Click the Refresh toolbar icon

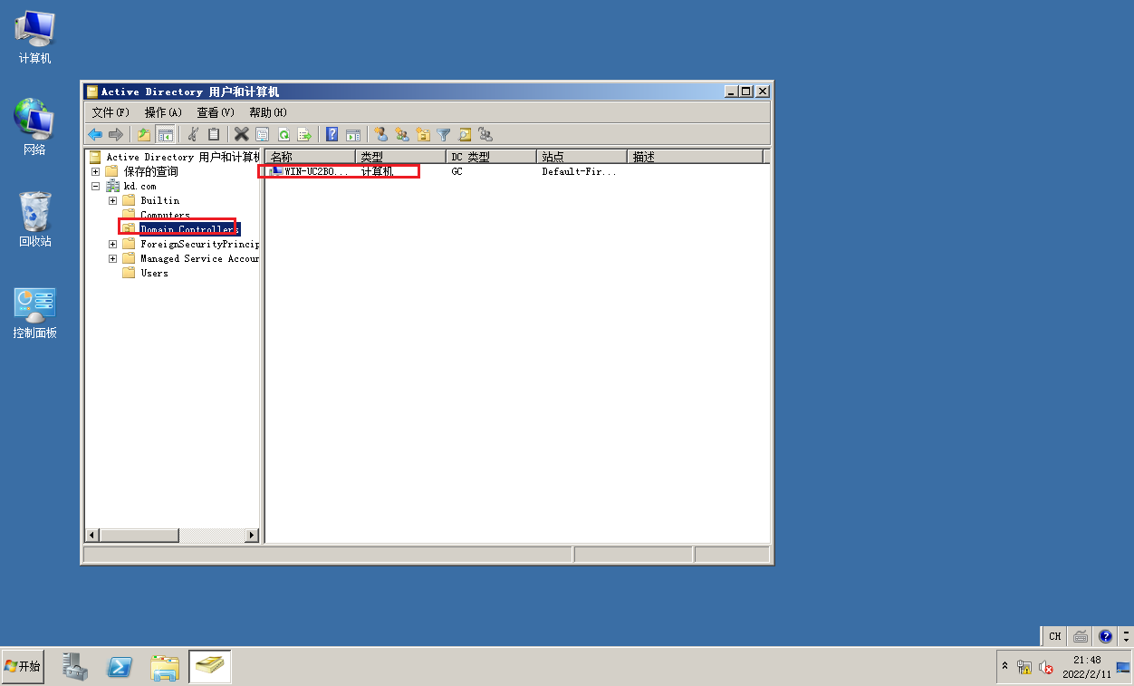coord(283,134)
